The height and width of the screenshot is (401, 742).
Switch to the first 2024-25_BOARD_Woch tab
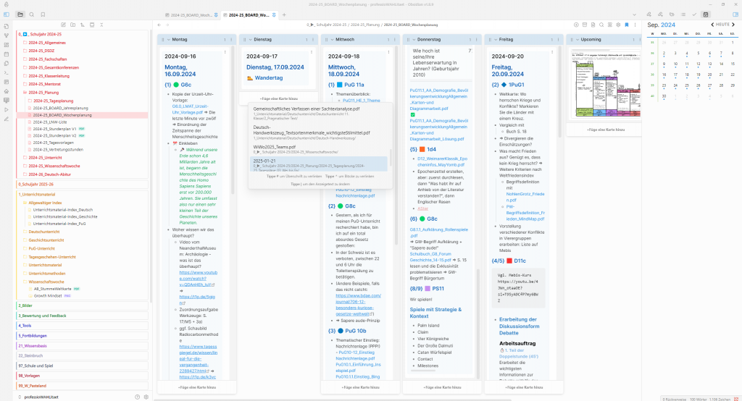188,14
